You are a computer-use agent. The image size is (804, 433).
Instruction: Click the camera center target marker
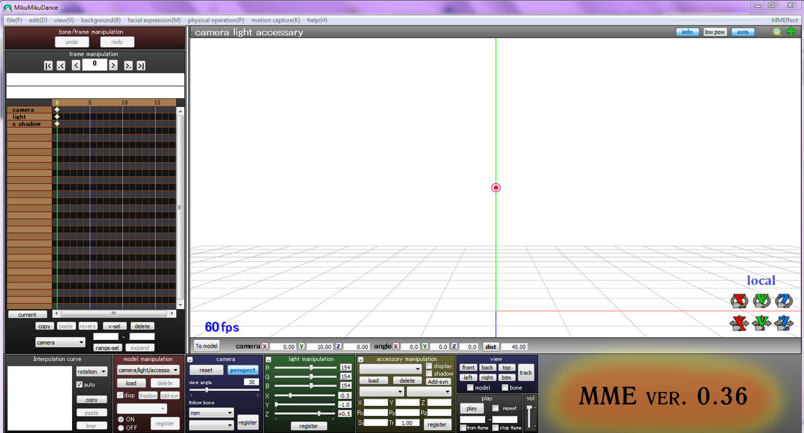click(x=496, y=187)
